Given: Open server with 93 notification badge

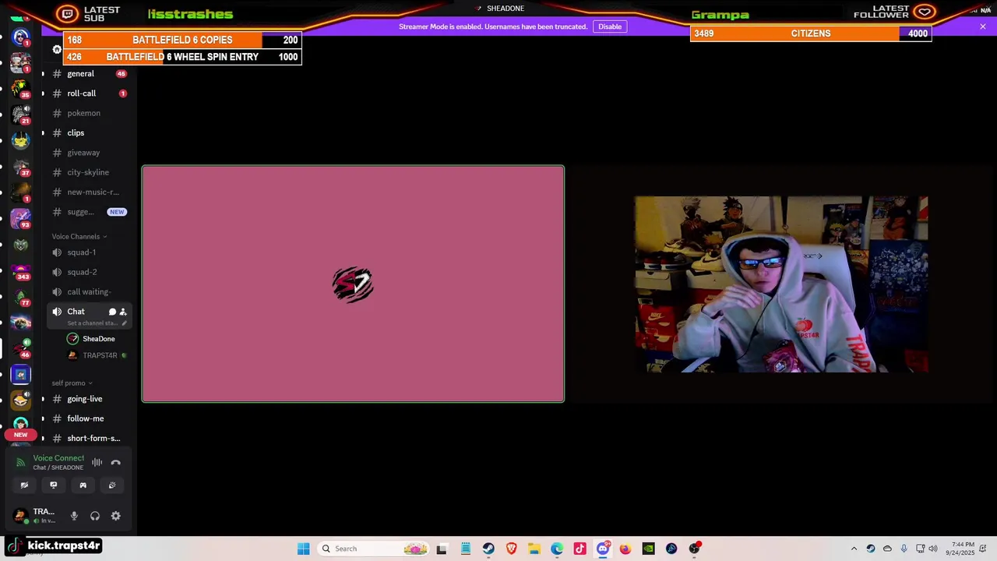Looking at the screenshot, I should point(21,219).
